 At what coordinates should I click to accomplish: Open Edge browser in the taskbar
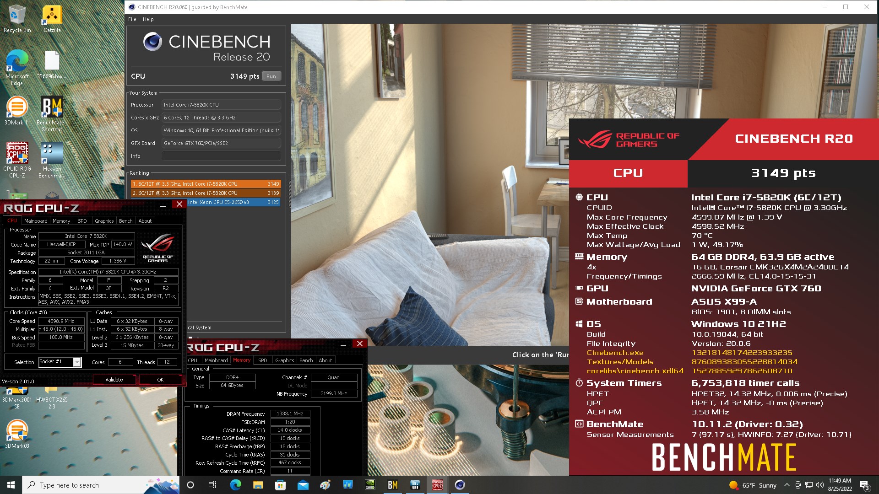[235, 485]
